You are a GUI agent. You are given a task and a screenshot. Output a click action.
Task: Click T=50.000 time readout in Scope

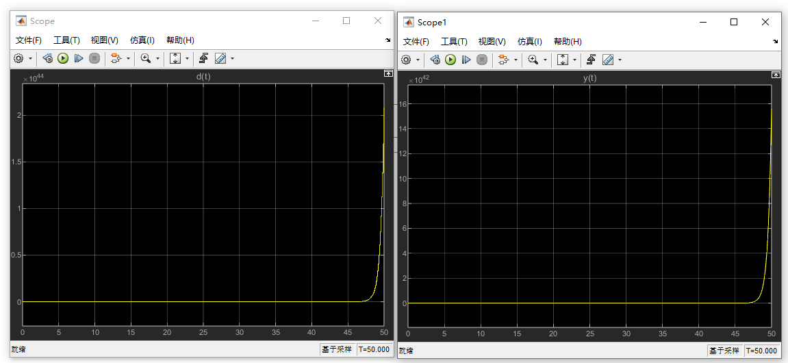pos(374,349)
